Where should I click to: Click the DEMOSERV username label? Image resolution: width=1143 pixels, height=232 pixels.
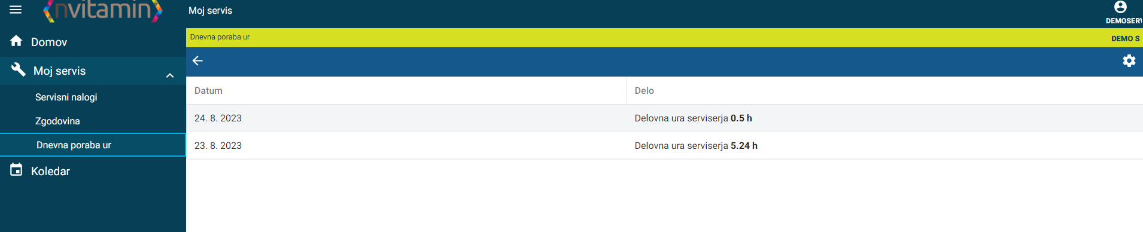[1124, 21]
